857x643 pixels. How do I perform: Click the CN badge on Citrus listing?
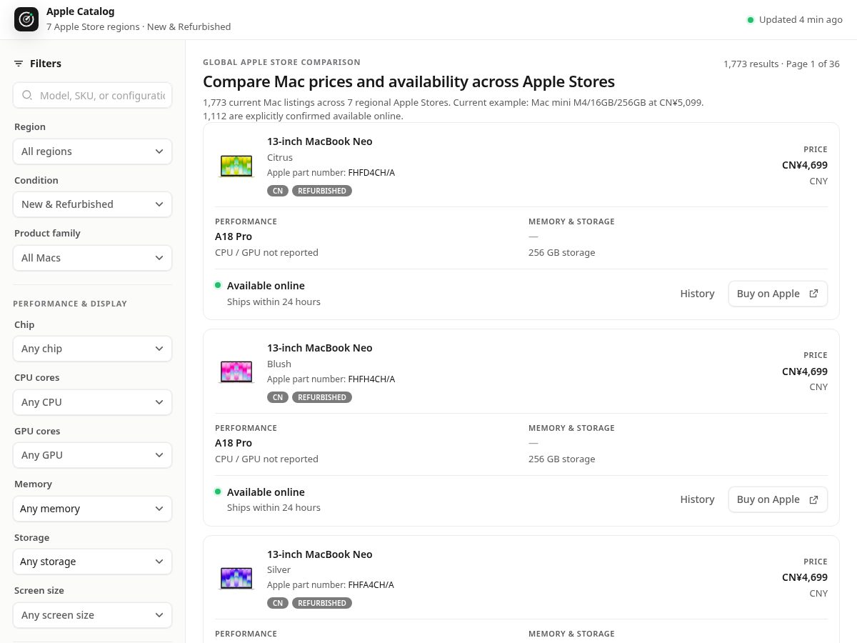(x=278, y=191)
